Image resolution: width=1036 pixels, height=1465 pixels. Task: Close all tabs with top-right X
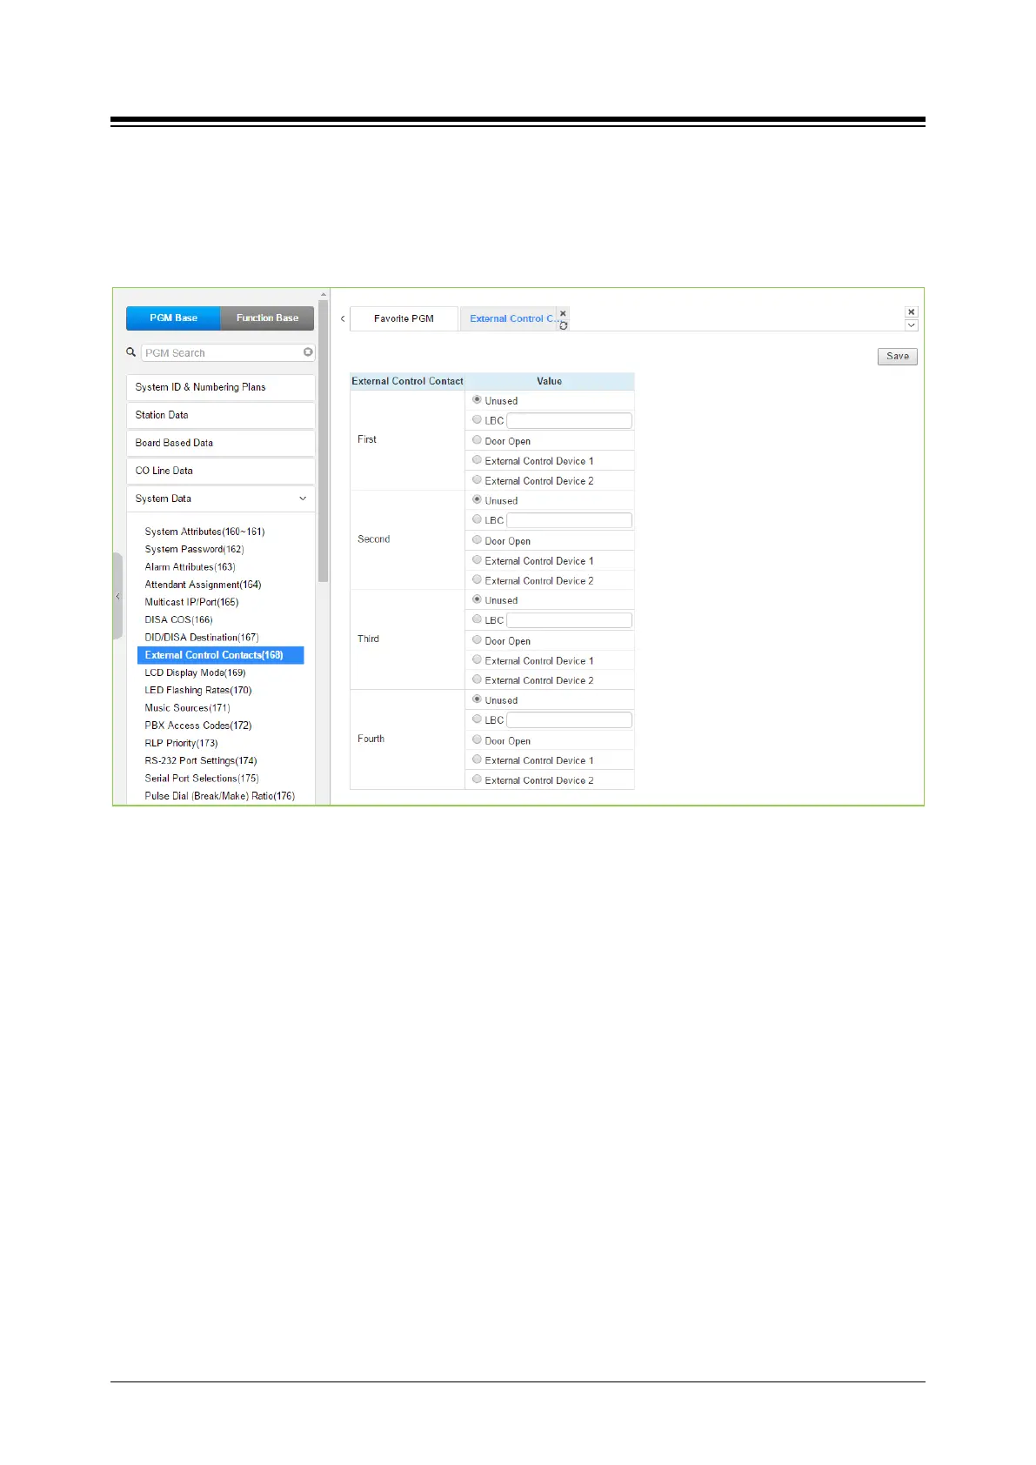pyautogui.click(x=911, y=311)
